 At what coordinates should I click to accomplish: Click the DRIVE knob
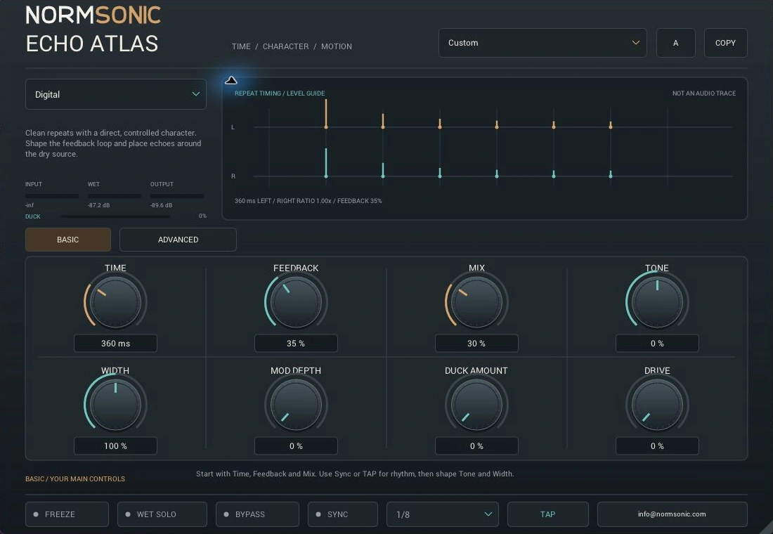pos(657,404)
